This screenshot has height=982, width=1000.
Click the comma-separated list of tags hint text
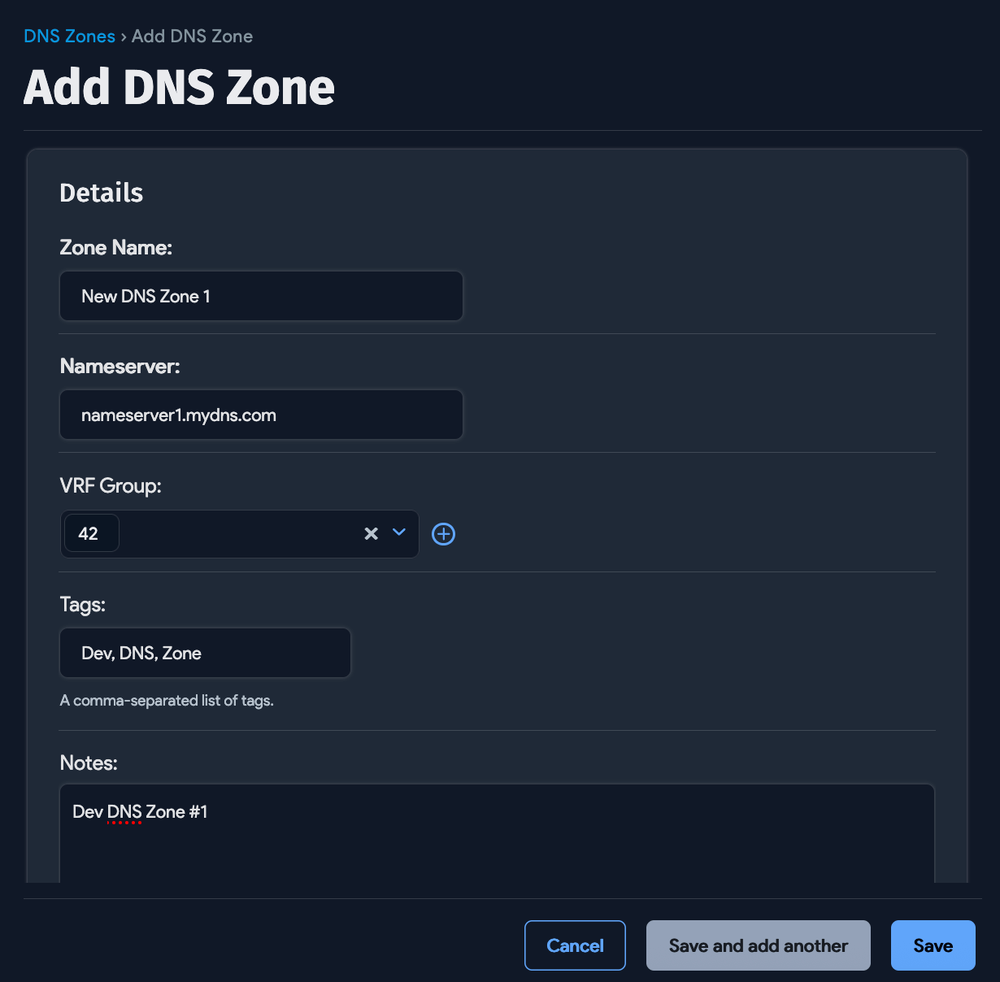167,700
